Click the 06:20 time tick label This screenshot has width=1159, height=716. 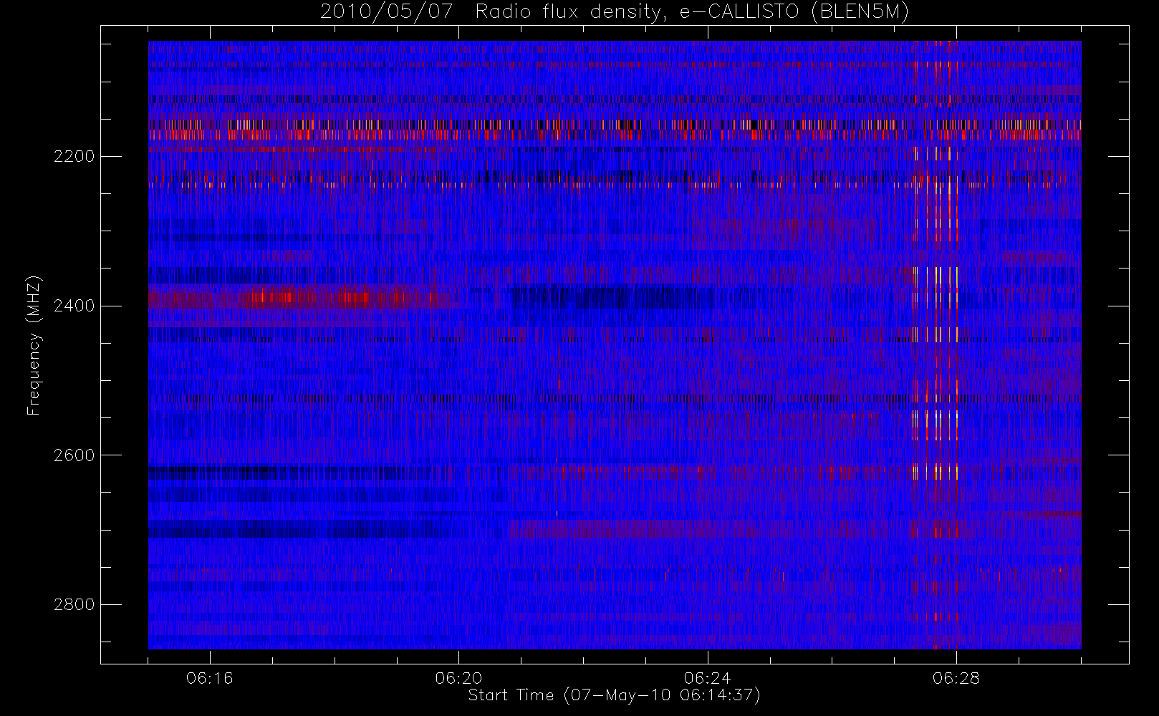458,678
